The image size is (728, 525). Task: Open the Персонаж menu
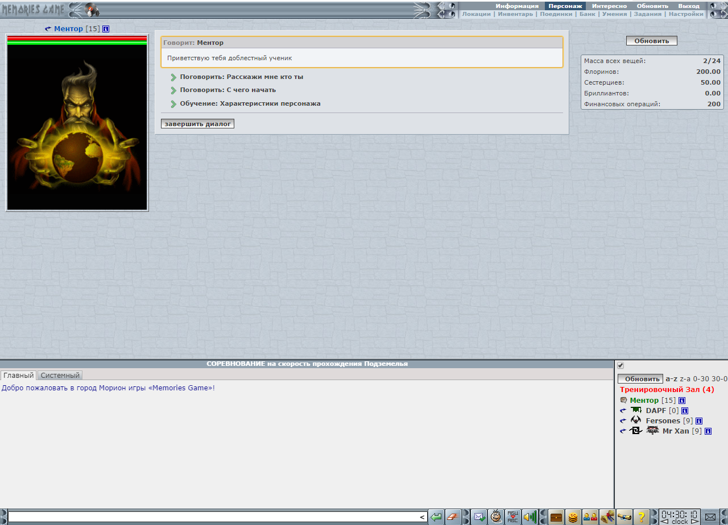pos(565,6)
